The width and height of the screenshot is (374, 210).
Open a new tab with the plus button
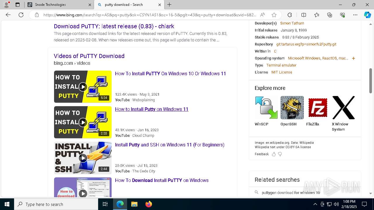[x=169, y=5]
